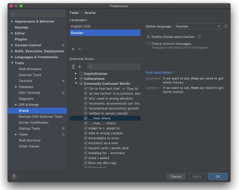Screen dimensions: 239x190
Task: Uncheck the '..., than (then)' rule
Action: pyautogui.click(x=86, y=118)
